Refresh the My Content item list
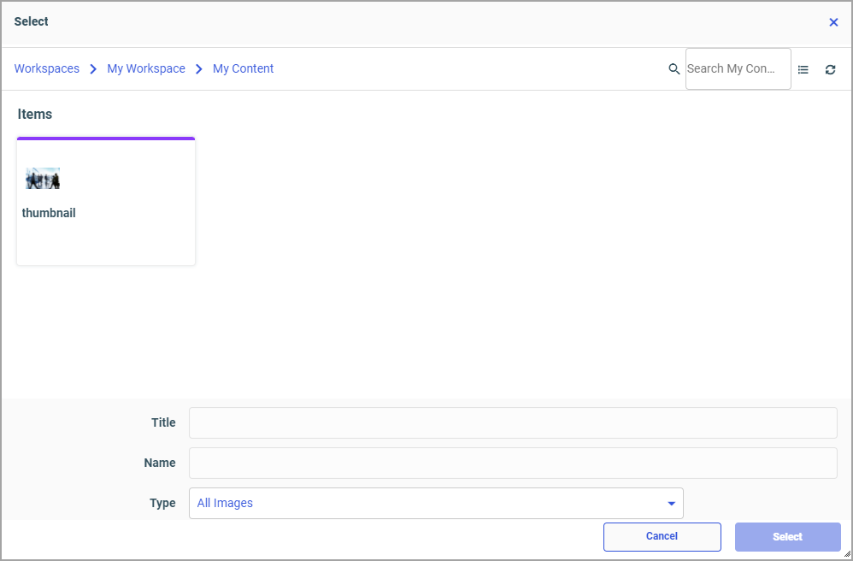Viewport: 853px width, 561px height. [830, 69]
